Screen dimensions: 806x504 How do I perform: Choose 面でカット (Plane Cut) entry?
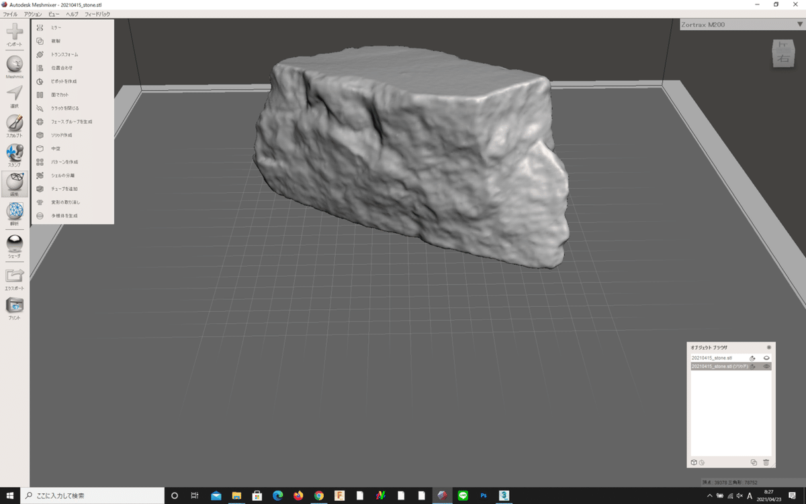coord(72,95)
